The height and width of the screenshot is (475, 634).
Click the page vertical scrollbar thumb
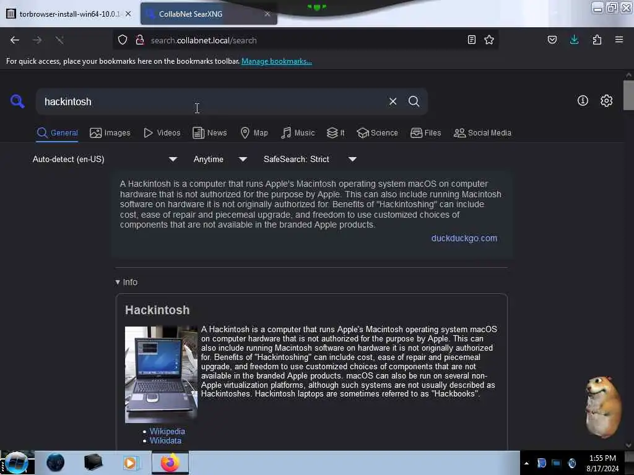click(x=628, y=95)
